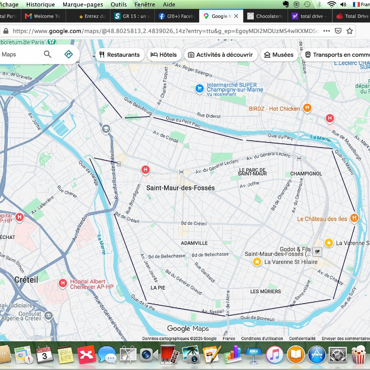
Task: Click the RER station icon on Av. du Général Leclerc near Champignol
Action: pyautogui.click(x=299, y=158)
